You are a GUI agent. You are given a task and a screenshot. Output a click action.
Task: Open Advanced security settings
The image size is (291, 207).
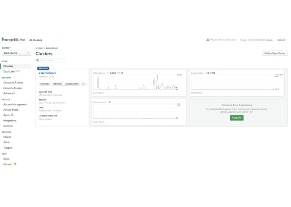[9, 93]
